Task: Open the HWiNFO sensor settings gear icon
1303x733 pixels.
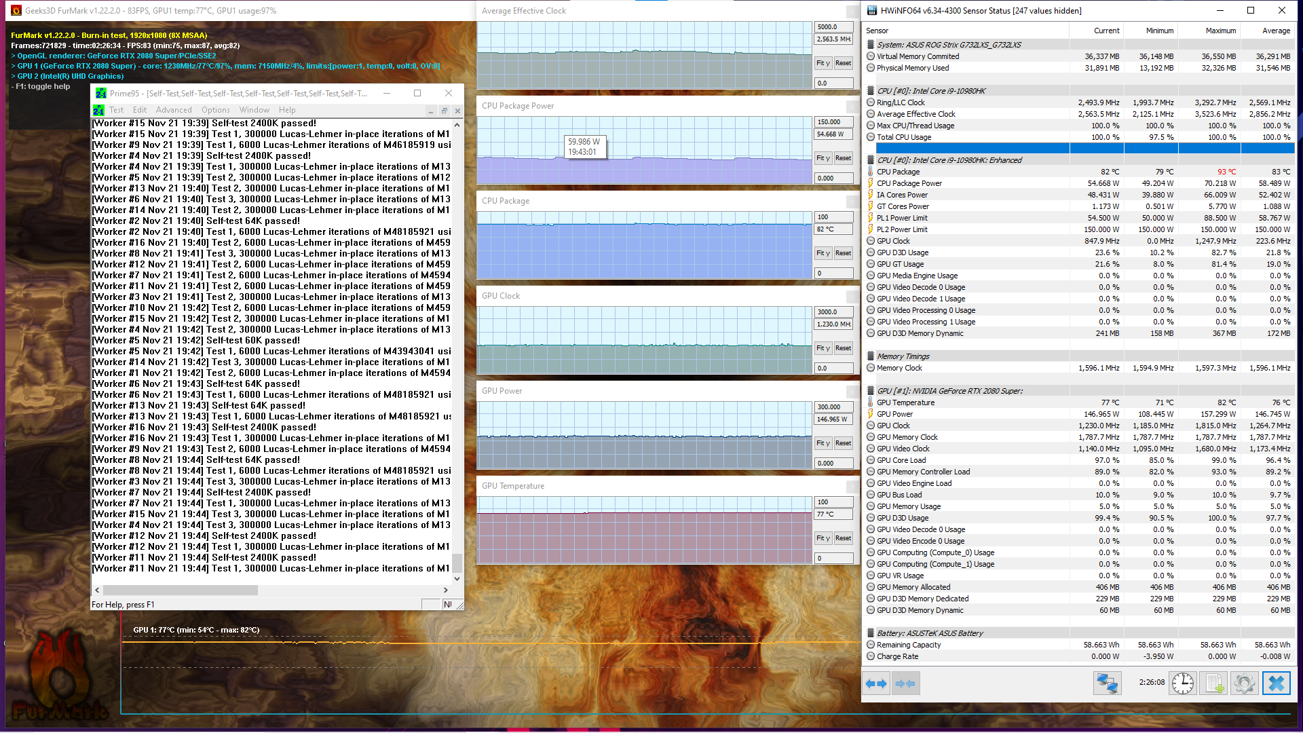Action: [x=1245, y=683]
